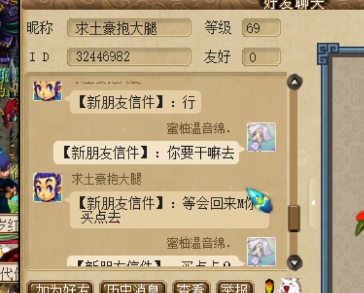Click the laughing white face emoticon icon
Image resolution: width=364 pixels, height=293 pixels.
[290, 286]
